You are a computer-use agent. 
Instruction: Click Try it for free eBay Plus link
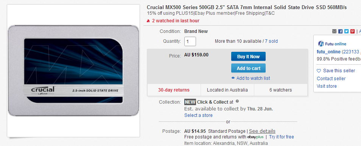point(281,137)
